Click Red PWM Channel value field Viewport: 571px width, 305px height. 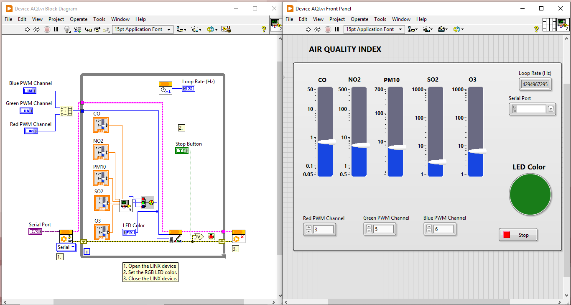(x=323, y=229)
